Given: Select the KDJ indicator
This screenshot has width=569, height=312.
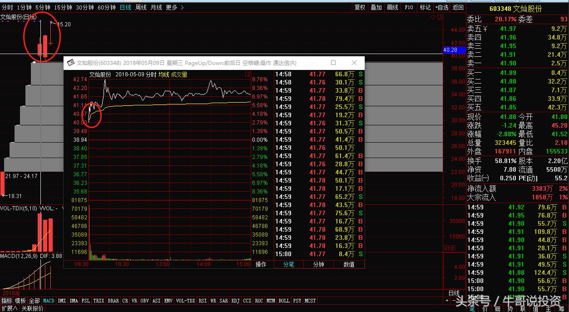Looking at the screenshot, I should coord(235,301).
